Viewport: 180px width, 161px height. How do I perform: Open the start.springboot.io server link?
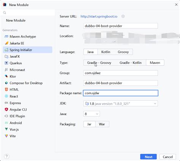coord(99,16)
